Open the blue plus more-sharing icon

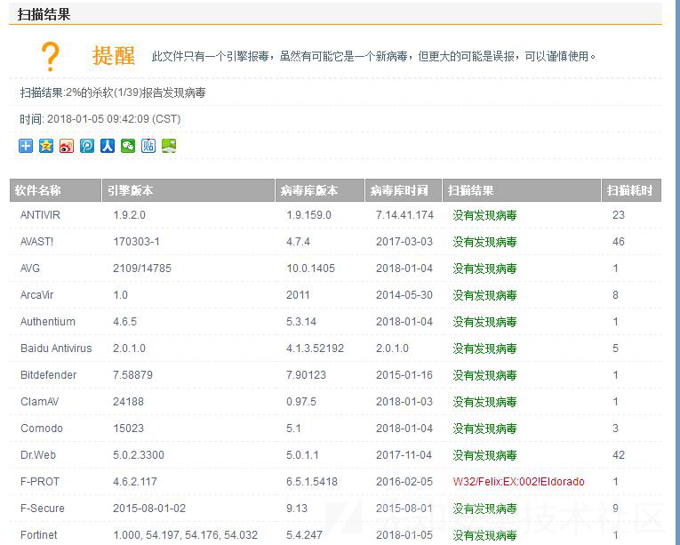point(26,146)
